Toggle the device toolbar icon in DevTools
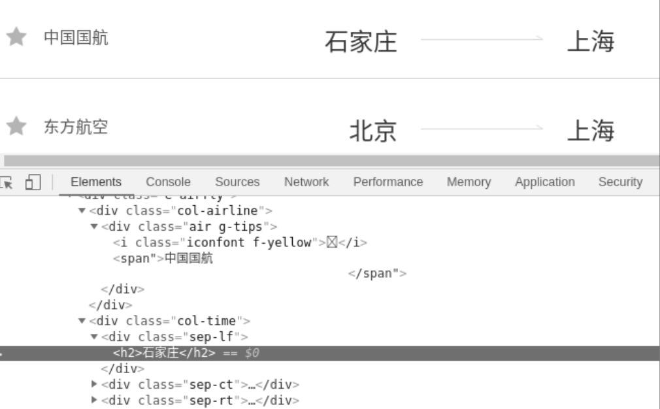Viewport: 660px width, 409px height. coord(33,182)
